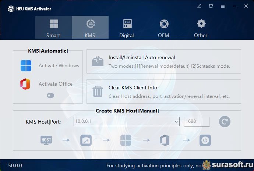Click the port field showing 1688
The height and width of the screenshot is (171, 254).
click(197, 122)
